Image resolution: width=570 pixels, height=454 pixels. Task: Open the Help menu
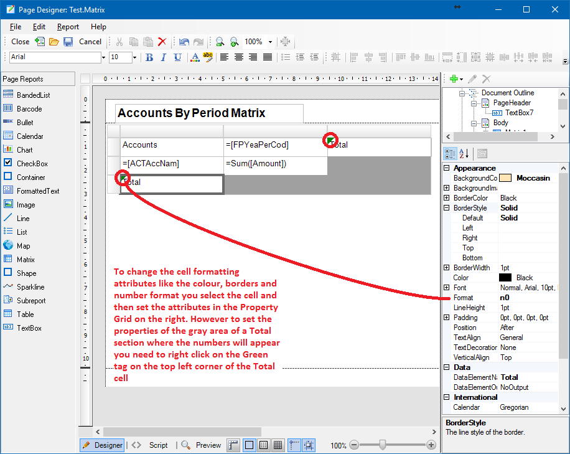(98, 27)
